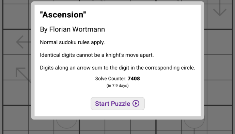
Task: Click the left-pointing arrow in the dimmed grid
Action: pyautogui.click(x=24, y=42)
